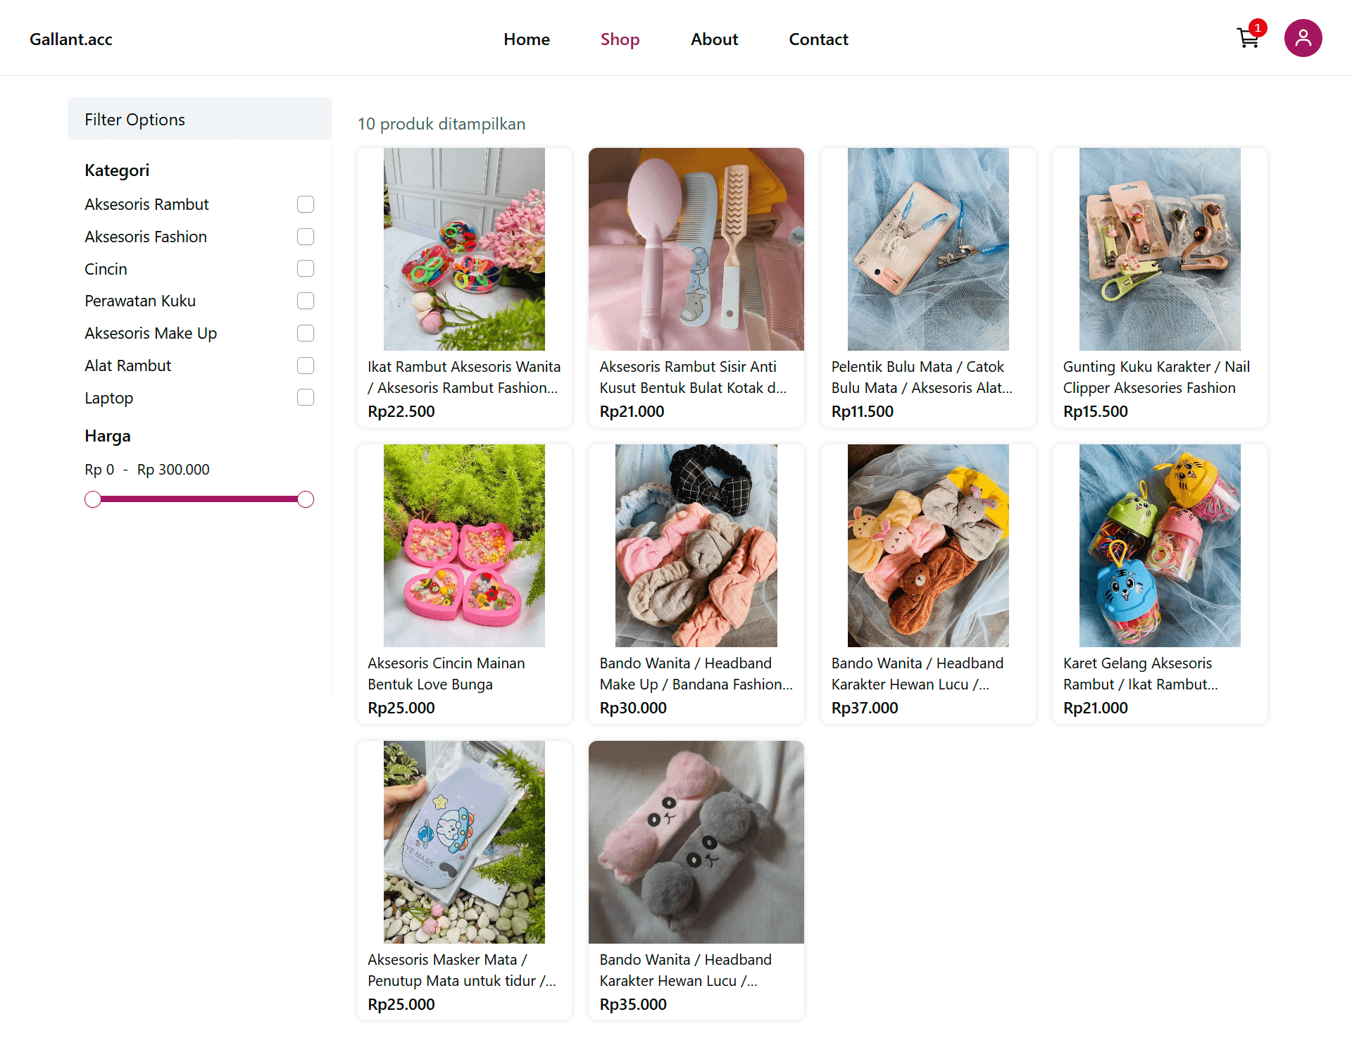
Task: Click the Gallant.acc logo text
Action: [70, 39]
